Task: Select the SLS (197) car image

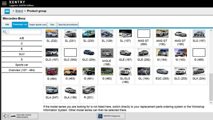Action: (x=199, y=34)
